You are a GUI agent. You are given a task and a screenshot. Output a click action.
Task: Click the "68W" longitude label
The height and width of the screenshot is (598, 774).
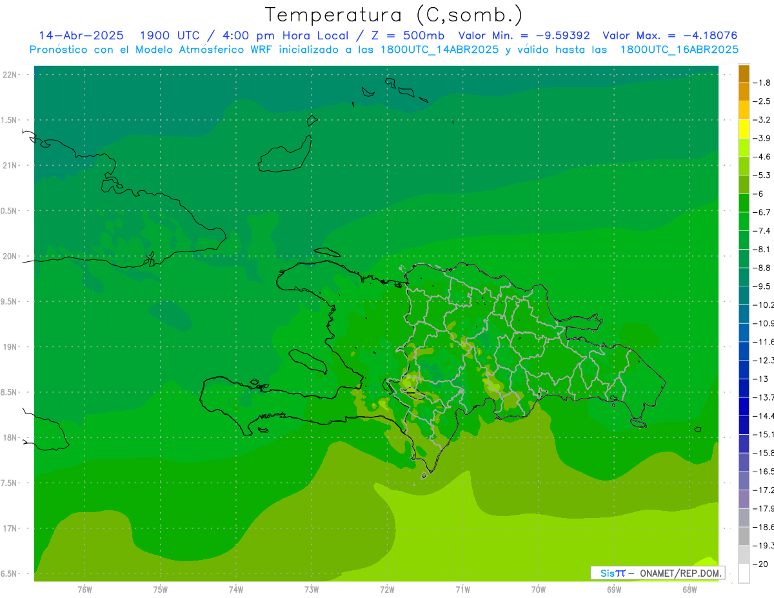690,589
